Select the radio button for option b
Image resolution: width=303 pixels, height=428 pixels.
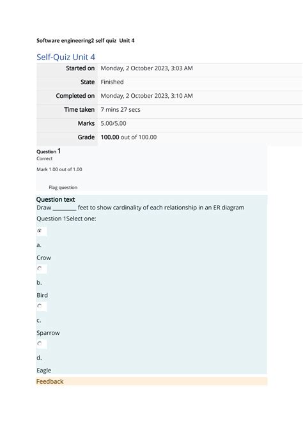[x=40, y=268]
